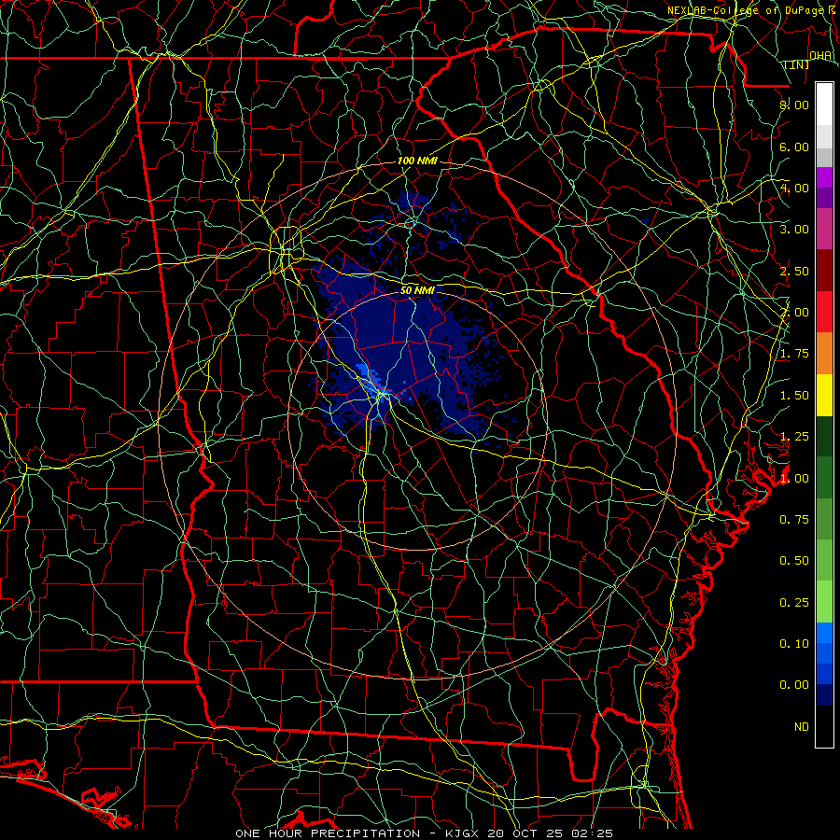Click the (IN) units label
This screenshot has width=840, height=840.
click(797, 64)
